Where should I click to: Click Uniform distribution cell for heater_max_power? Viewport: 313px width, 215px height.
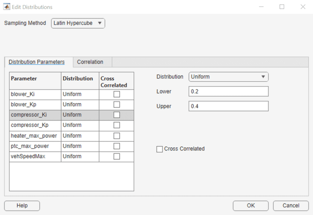coord(80,136)
